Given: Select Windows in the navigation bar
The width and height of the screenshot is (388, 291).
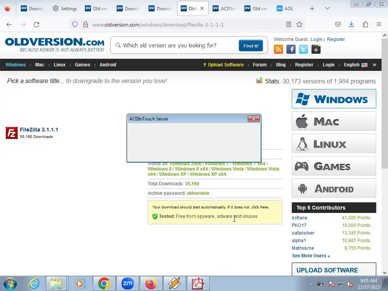Looking at the screenshot, I should click(16, 65).
